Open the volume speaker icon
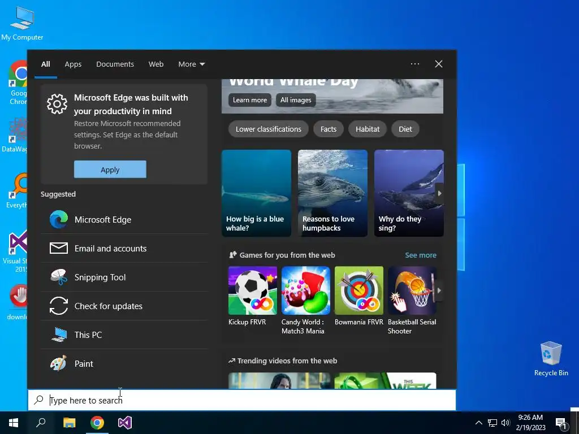 505,423
